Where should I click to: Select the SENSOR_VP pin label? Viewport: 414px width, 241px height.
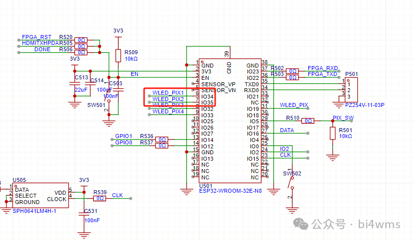tap(218, 84)
